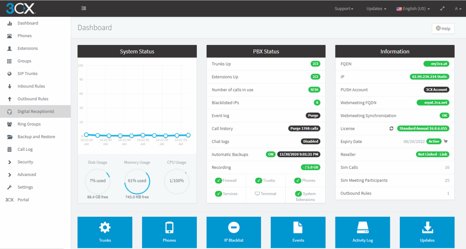Toggle Automatic Backups ON badge
This screenshot has height=249, width=466.
(x=271, y=154)
